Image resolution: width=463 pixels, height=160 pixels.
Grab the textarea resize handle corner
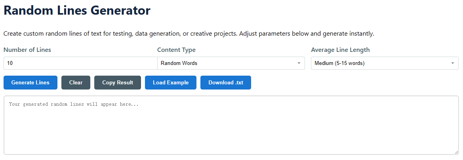pyautogui.click(x=456, y=152)
